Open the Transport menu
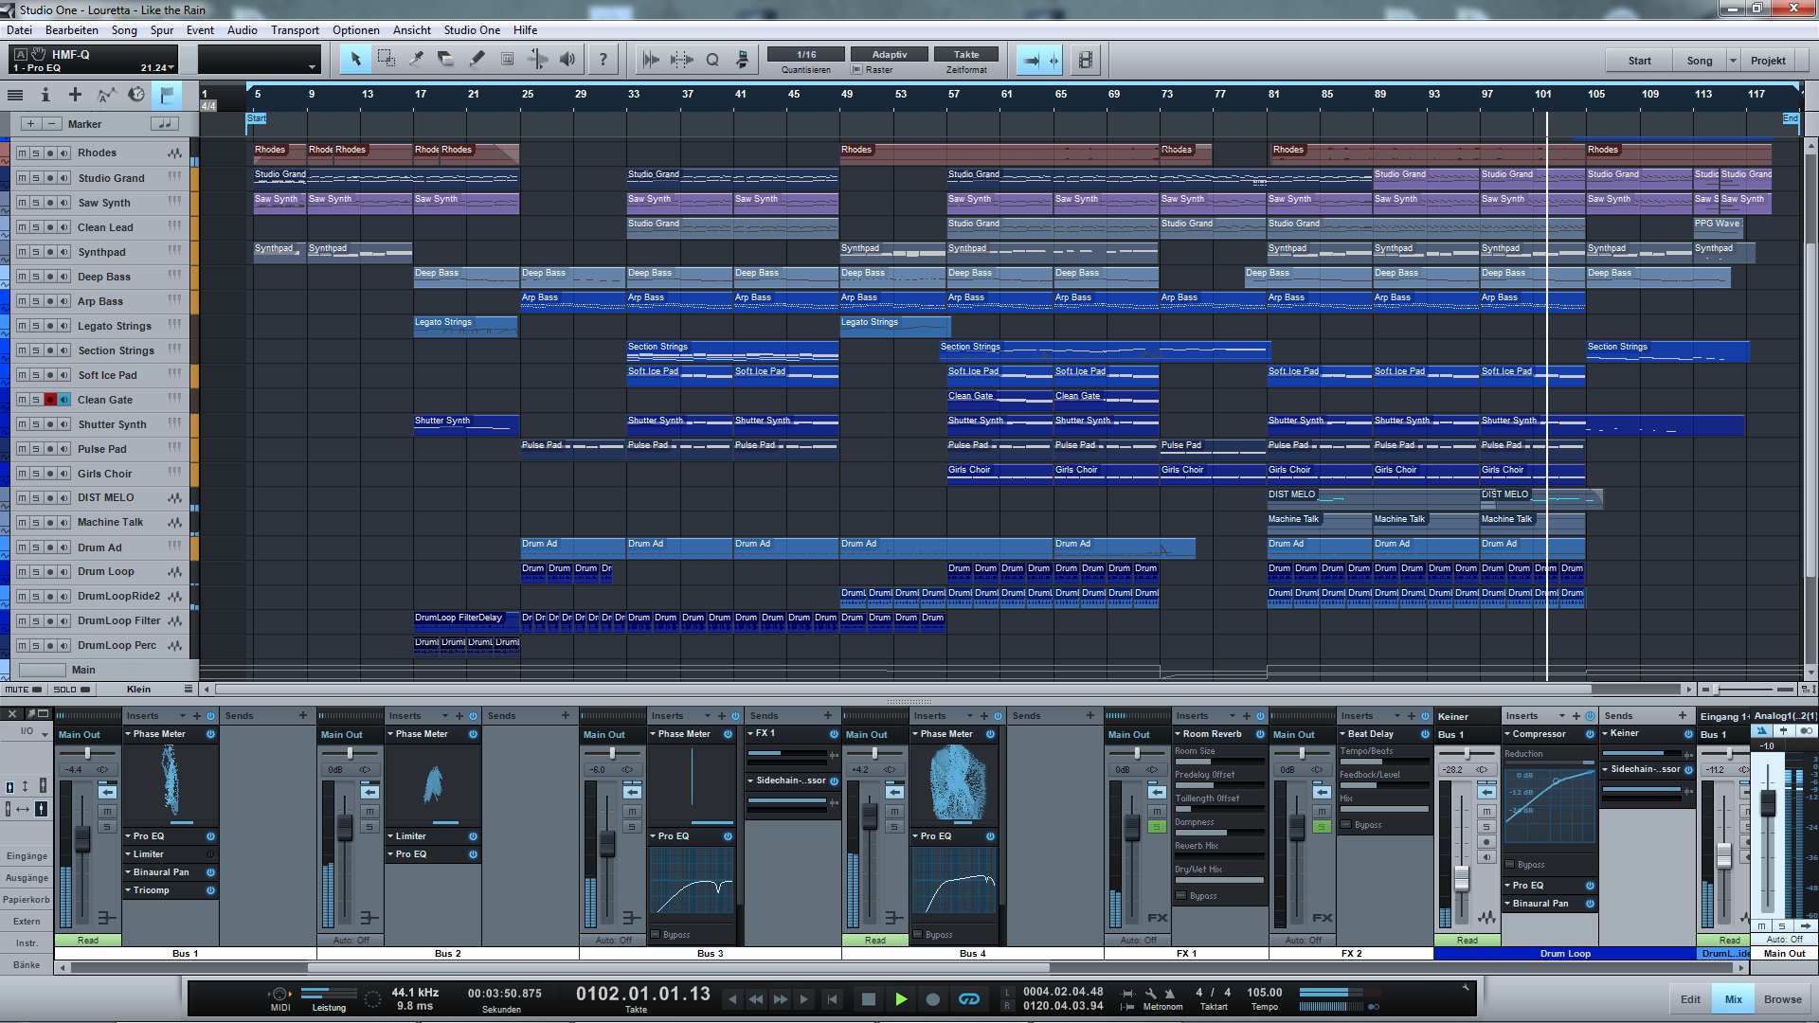1819x1023 pixels. [295, 30]
